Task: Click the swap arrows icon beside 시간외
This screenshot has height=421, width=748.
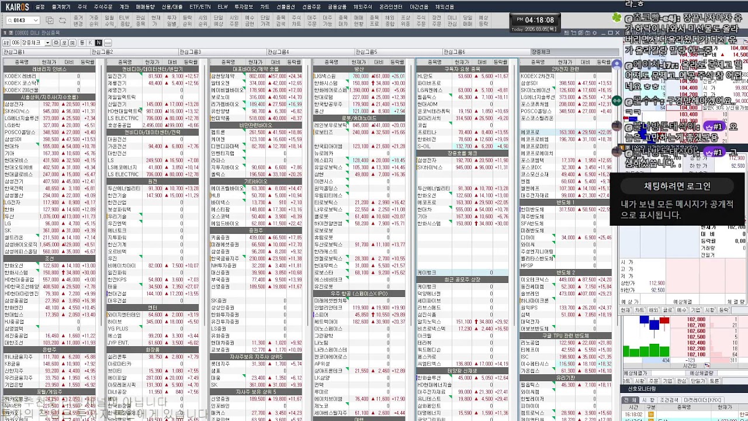Action: click(707, 365)
